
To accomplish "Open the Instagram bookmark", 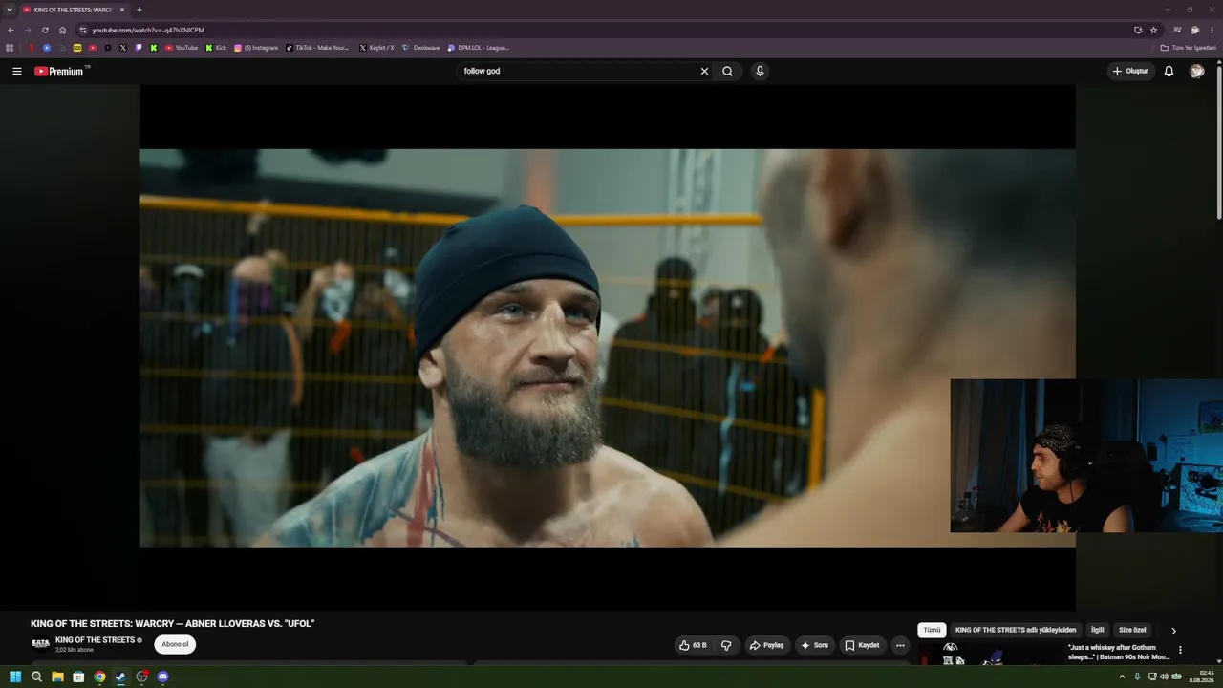I will tap(256, 48).
